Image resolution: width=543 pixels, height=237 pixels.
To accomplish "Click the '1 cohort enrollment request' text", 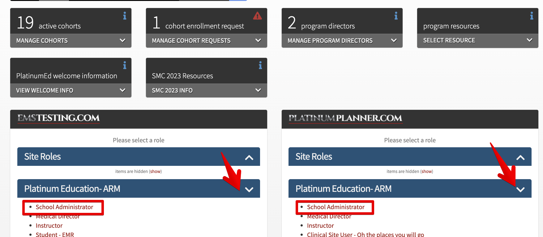I will click(199, 23).
